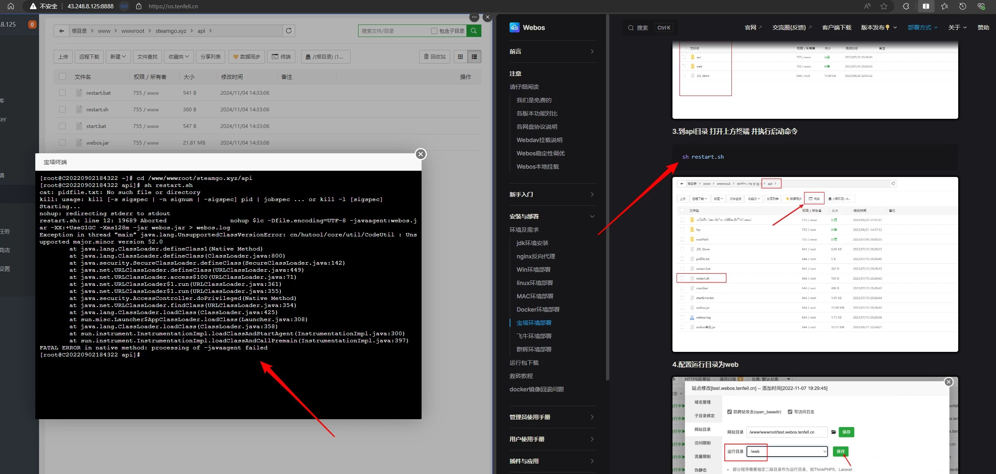996x474 pixels.
Task: Click the 远程下载 button
Action: click(89, 56)
